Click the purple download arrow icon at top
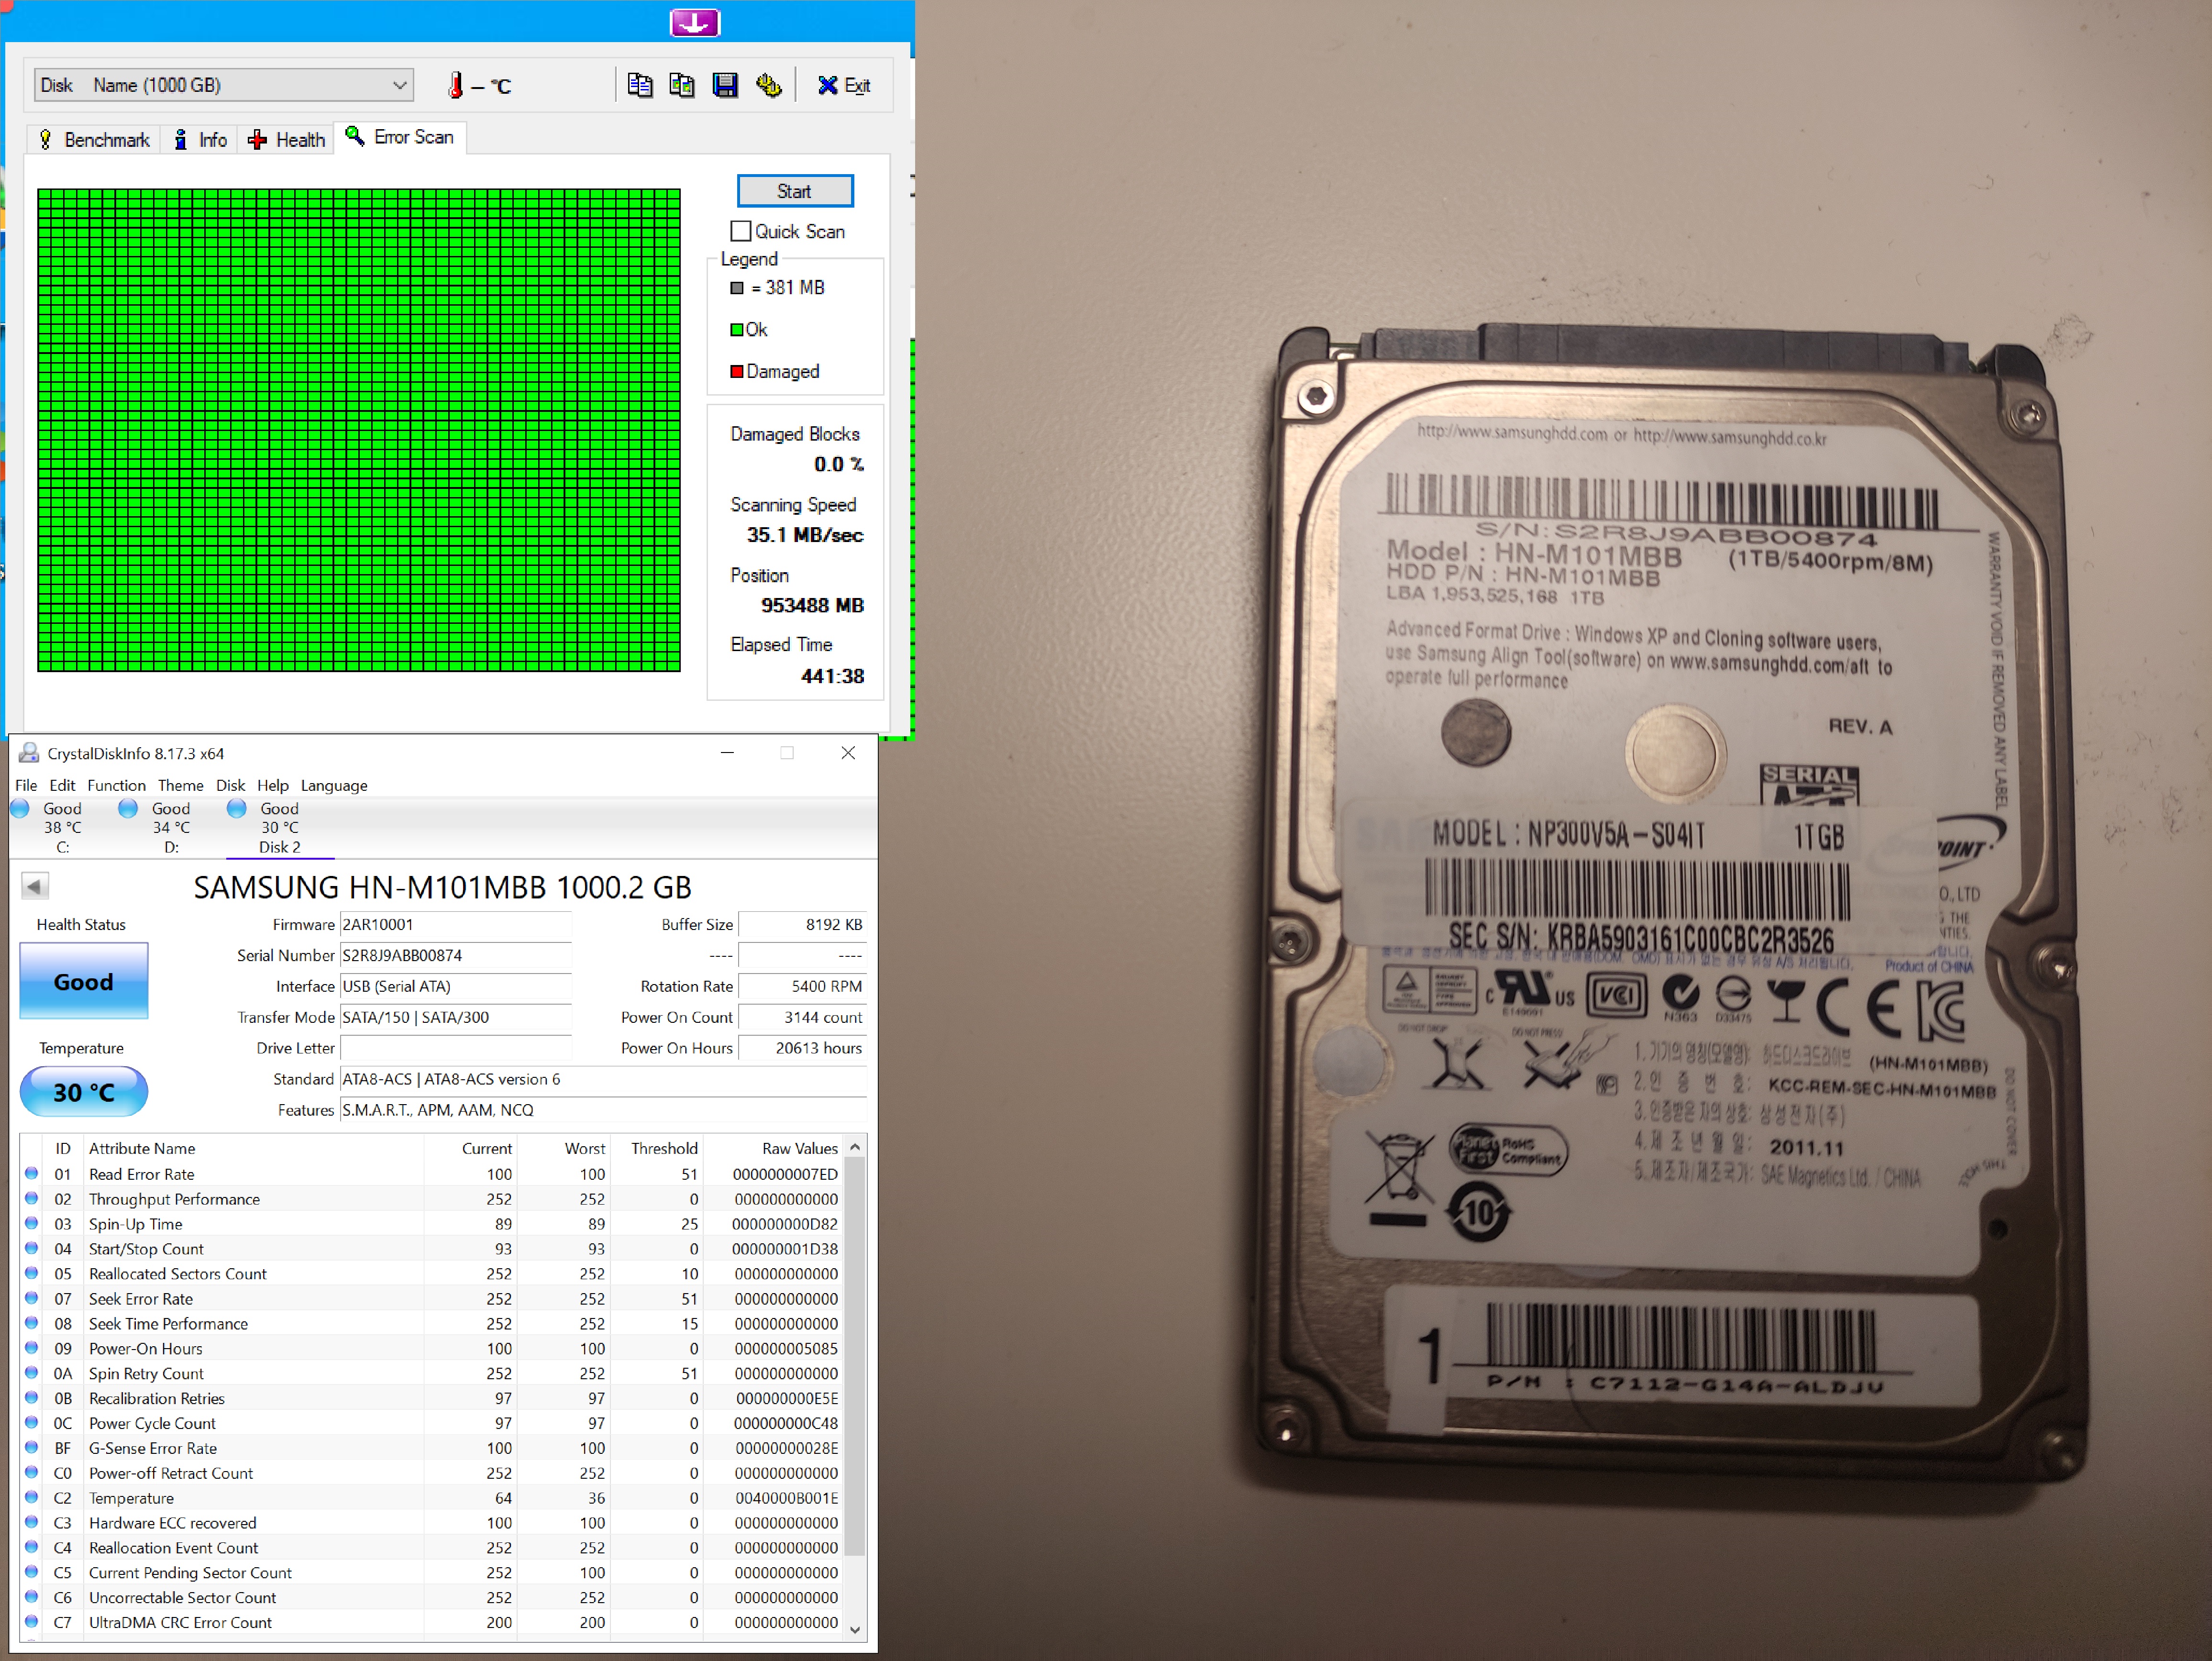The image size is (2212, 1661). (x=695, y=22)
